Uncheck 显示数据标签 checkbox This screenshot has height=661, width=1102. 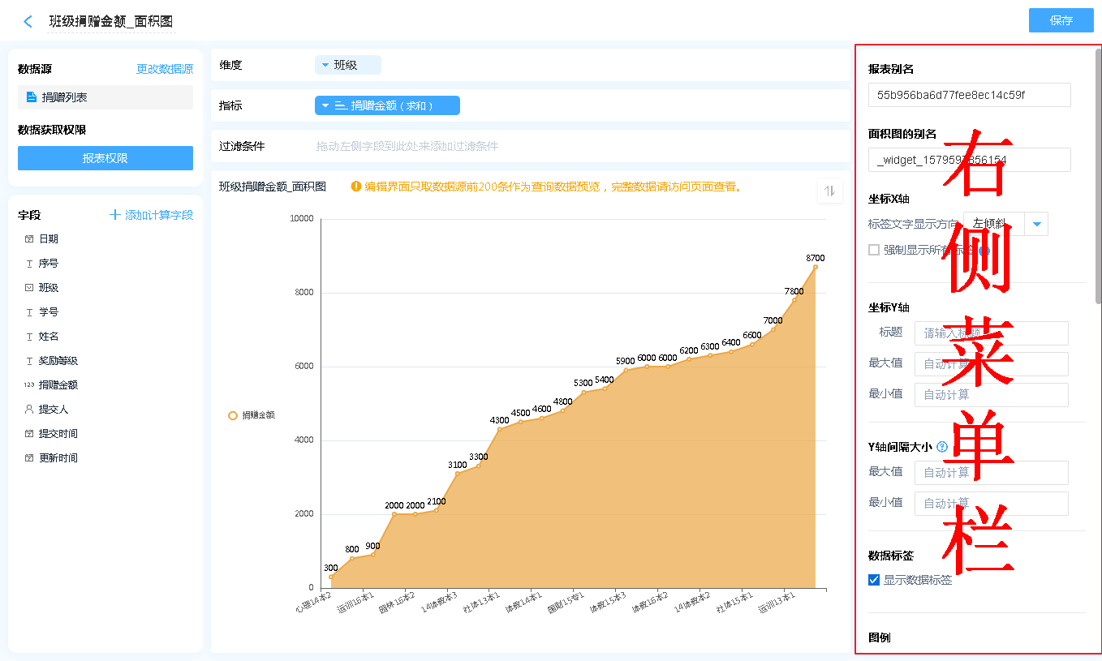click(874, 580)
